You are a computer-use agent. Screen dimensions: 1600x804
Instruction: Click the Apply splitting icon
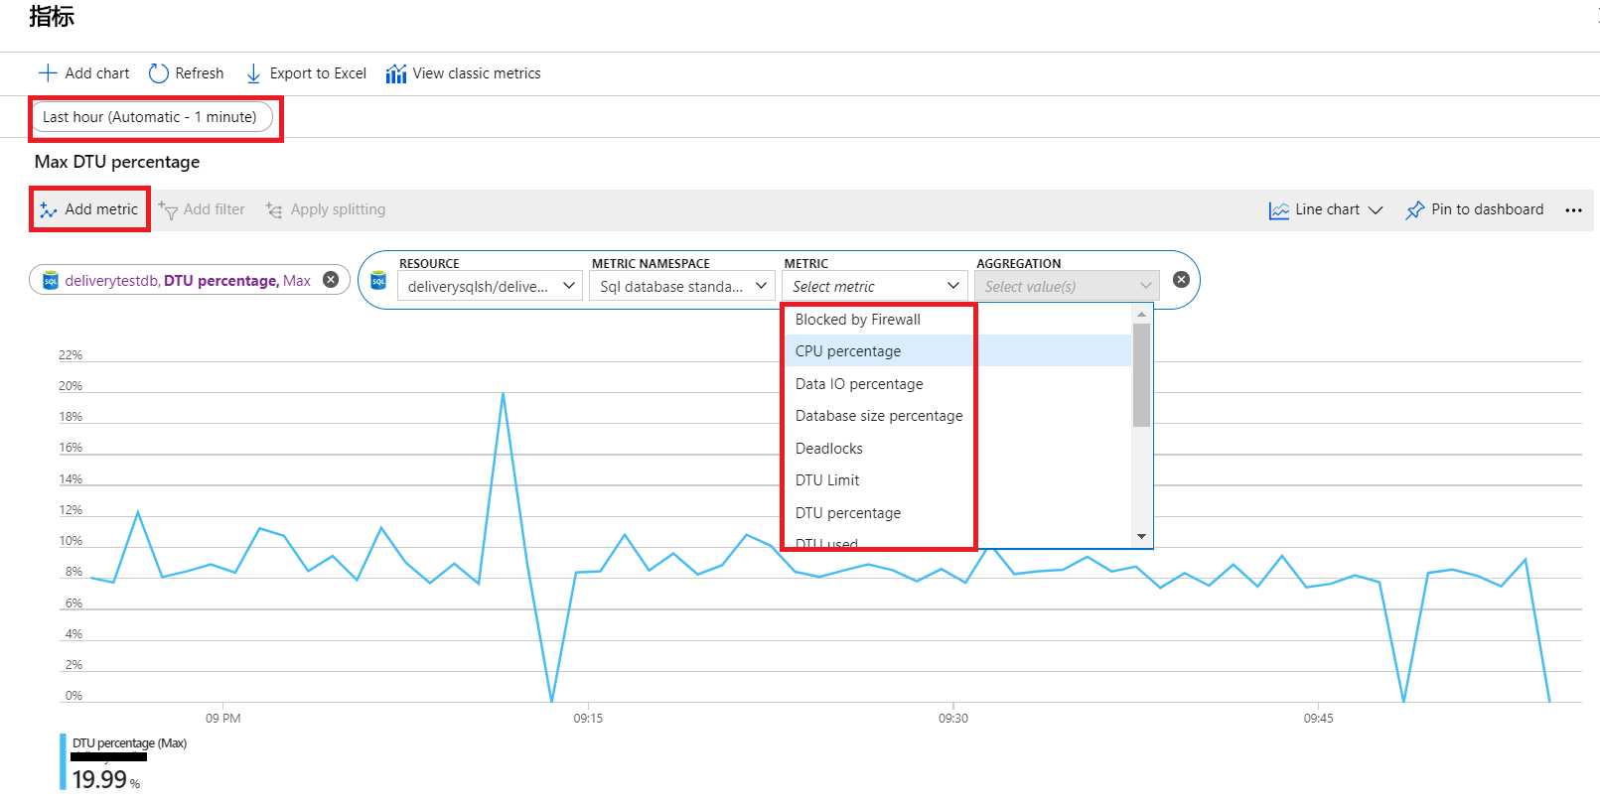[x=274, y=209]
